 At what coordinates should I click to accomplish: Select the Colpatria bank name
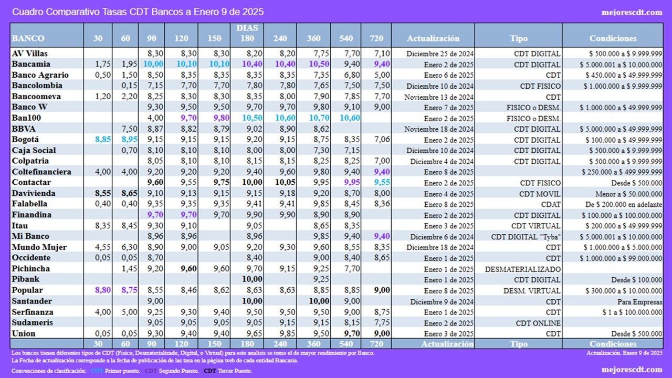coord(30,161)
